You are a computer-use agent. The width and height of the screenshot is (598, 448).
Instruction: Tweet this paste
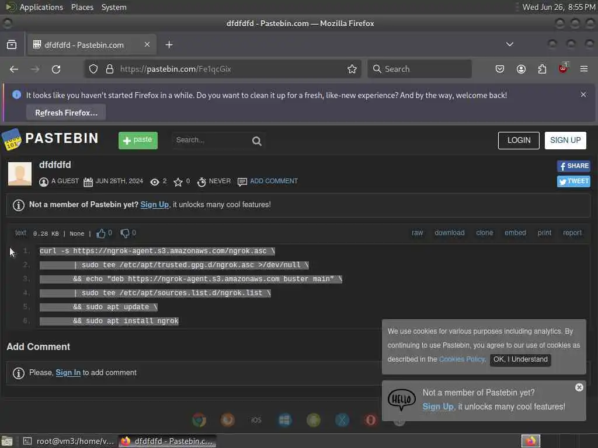[x=573, y=181]
